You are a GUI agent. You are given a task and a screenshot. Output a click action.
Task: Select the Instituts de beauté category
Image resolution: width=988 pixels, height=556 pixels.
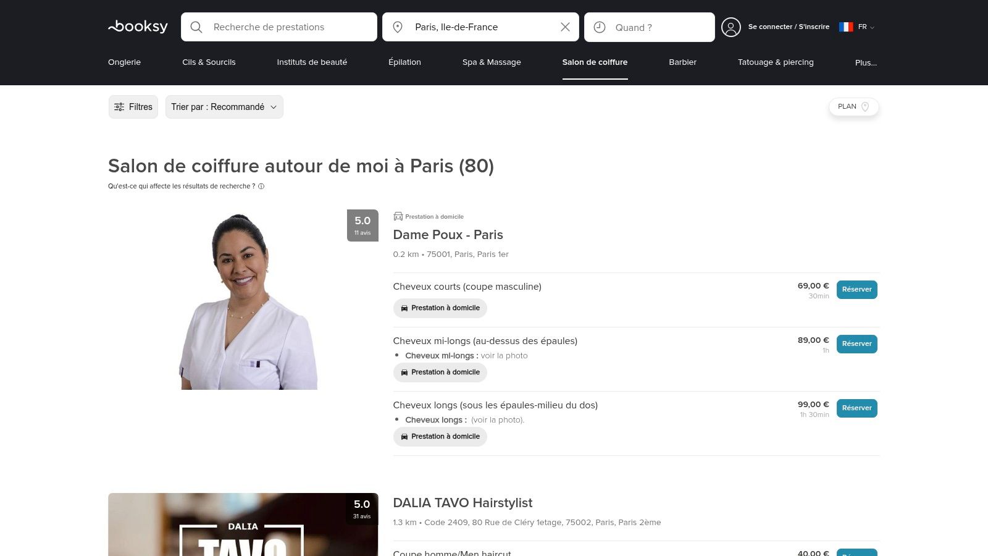[312, 62]
